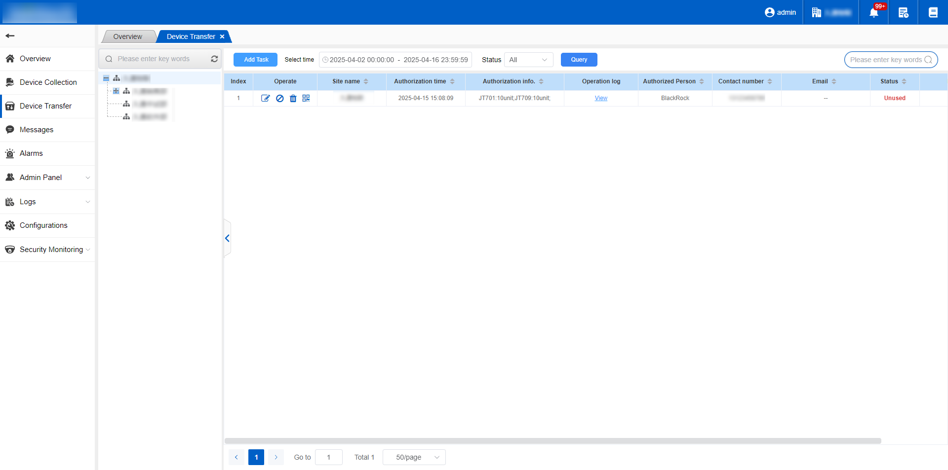Collapse the root node in site tree
This screenshot has width=948, height=470.
[106, 78]
